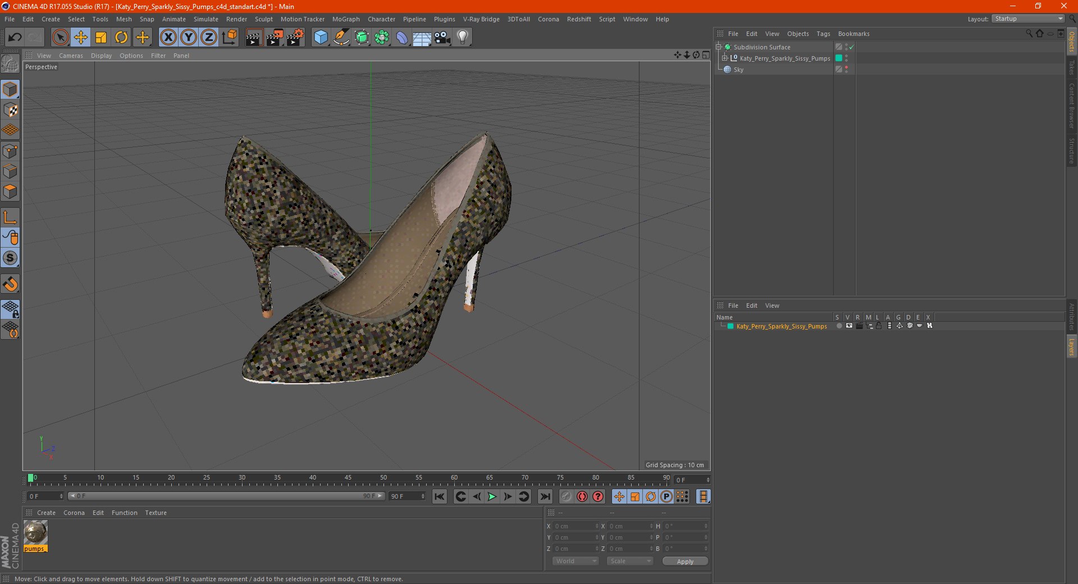1078x584 pixels.
Task: Toggle layer View visibility icon
Action: (x=849, y=326)
